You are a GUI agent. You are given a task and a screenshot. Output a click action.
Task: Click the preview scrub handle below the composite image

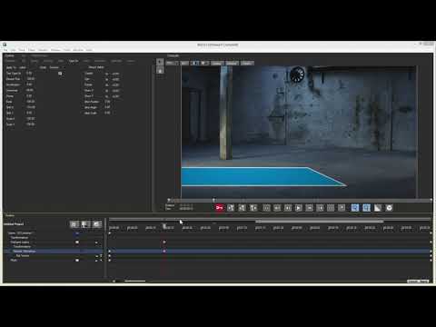click(x=213, y=200)
